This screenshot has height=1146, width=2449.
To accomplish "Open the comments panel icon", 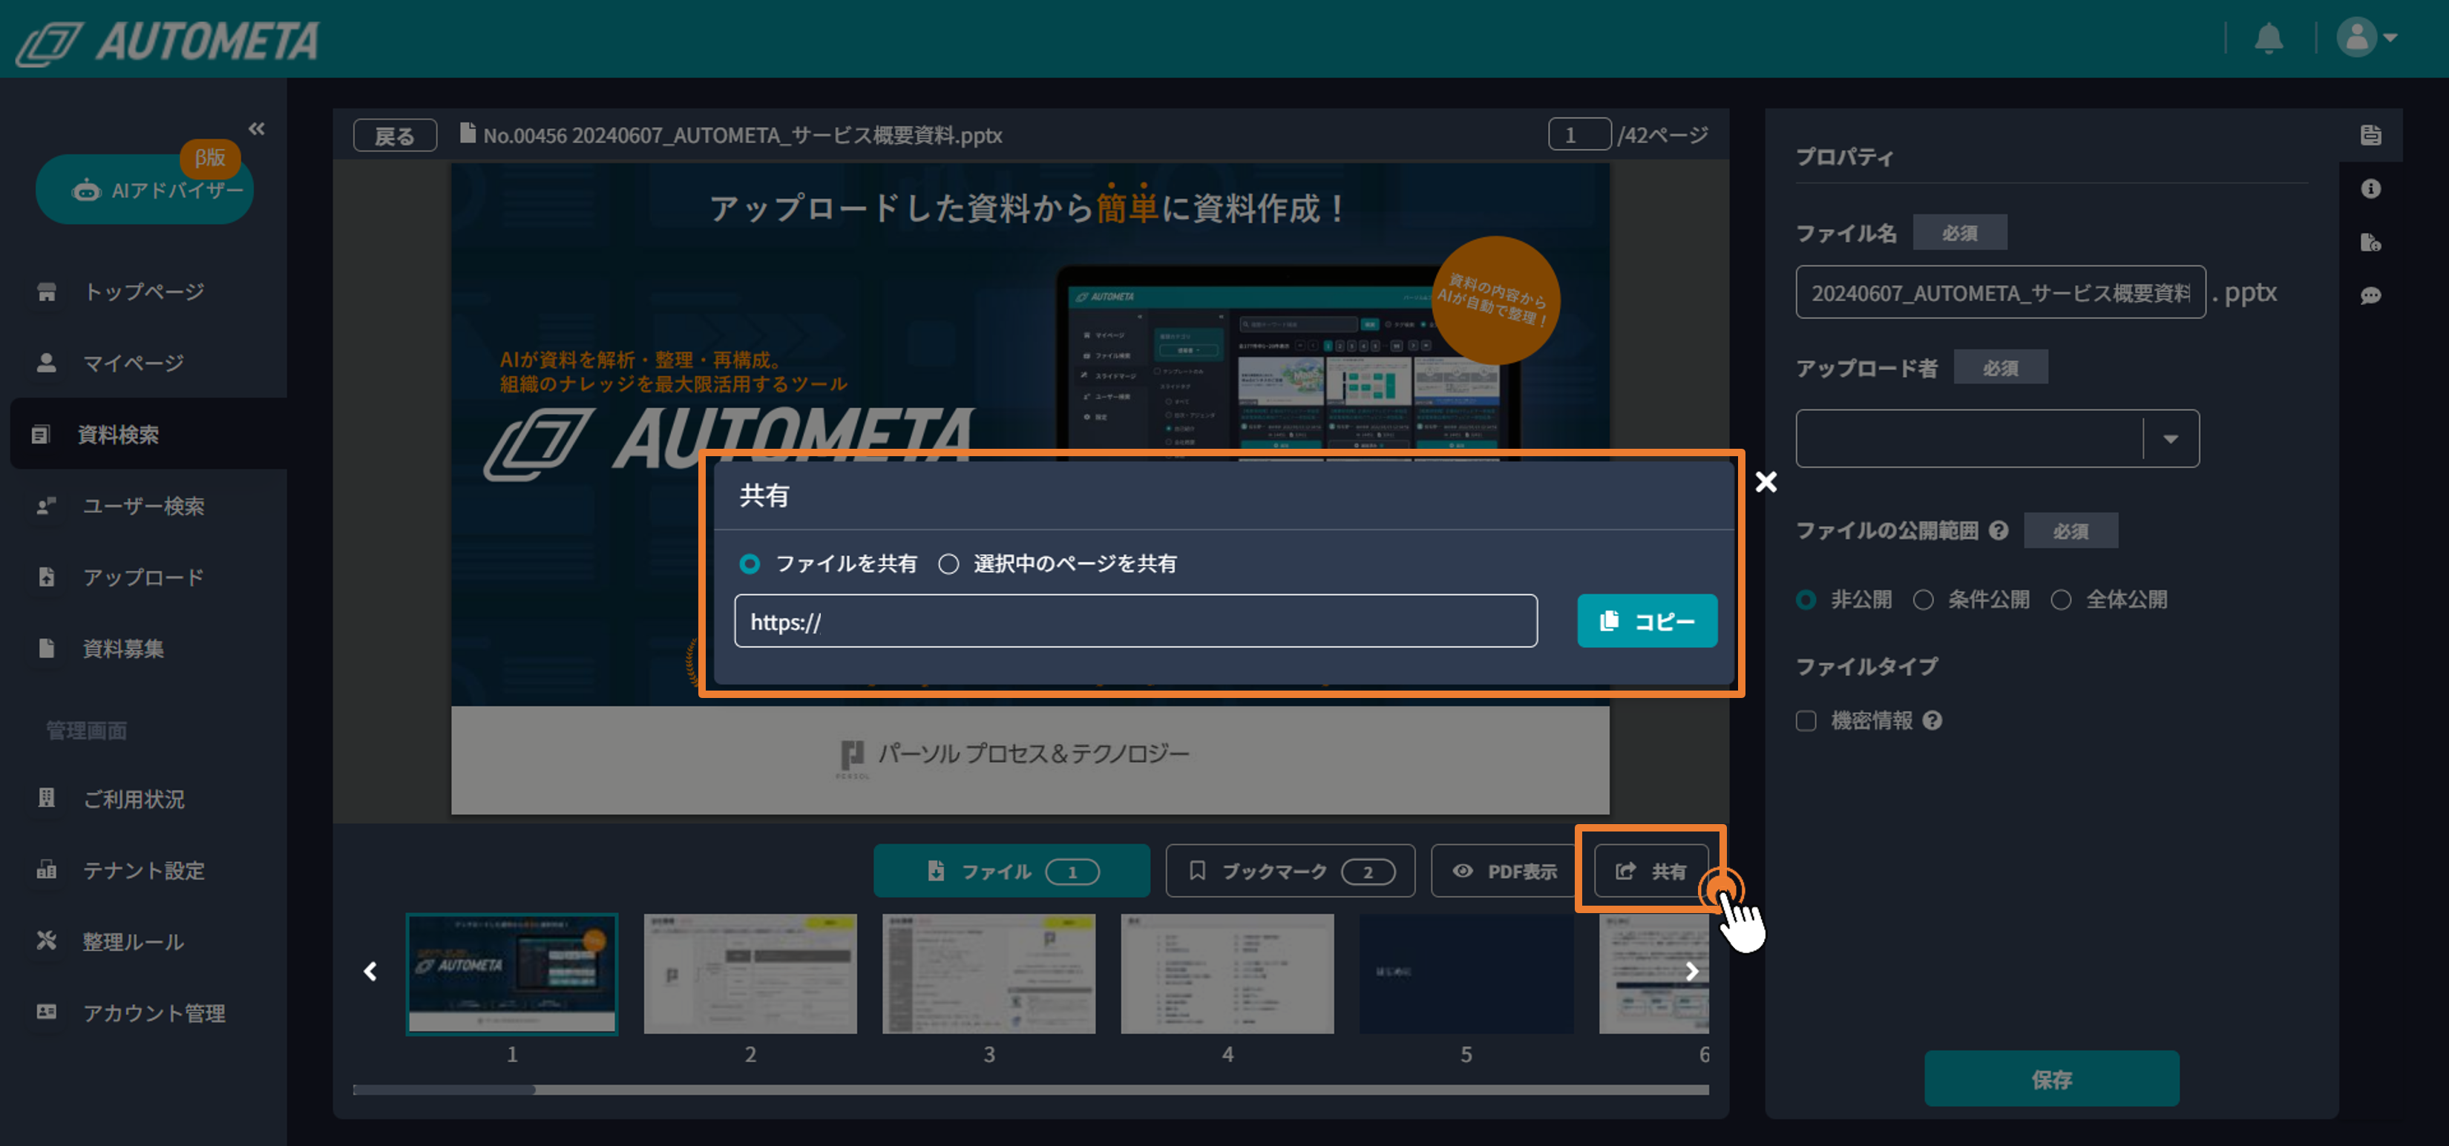I will tap(2370, 294).
